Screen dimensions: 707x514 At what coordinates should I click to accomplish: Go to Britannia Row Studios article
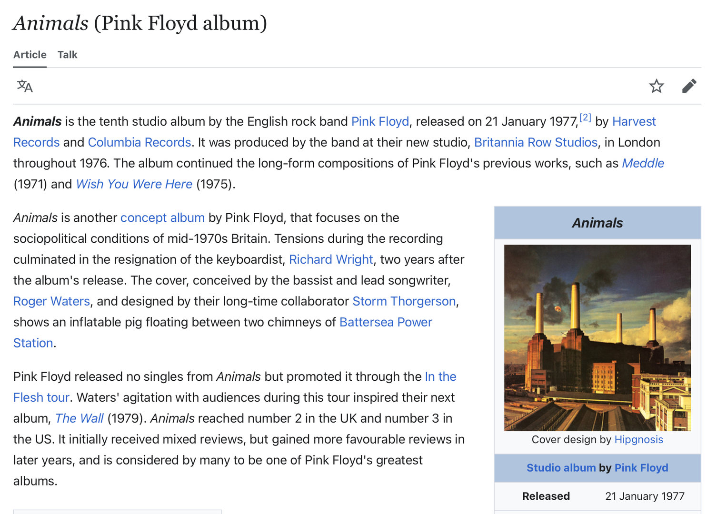coord(536,142)
